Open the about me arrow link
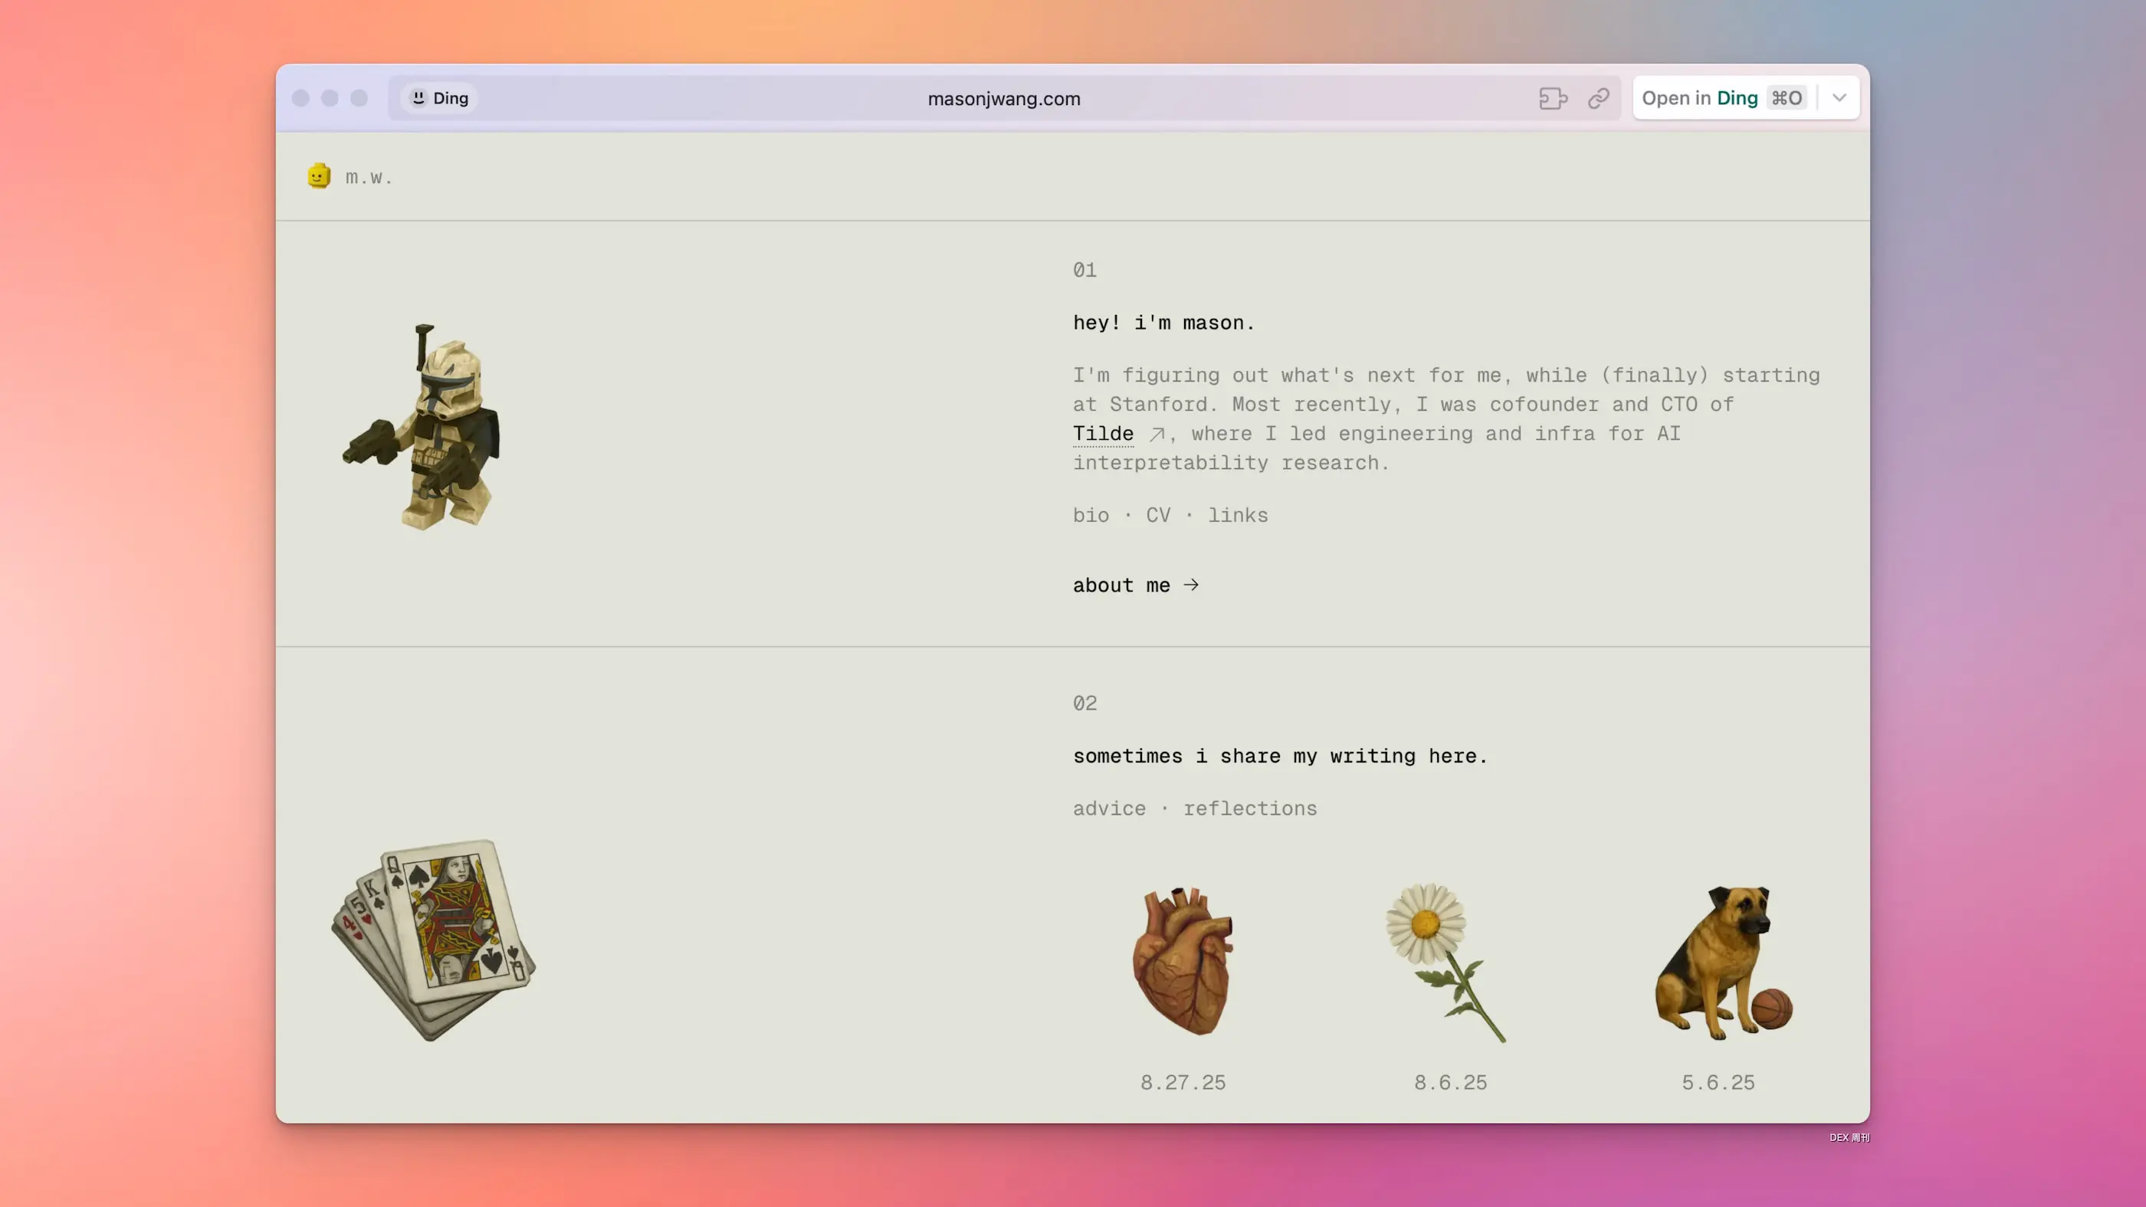Screen dimensions: 2146x1207 [x=1136, y=585]
